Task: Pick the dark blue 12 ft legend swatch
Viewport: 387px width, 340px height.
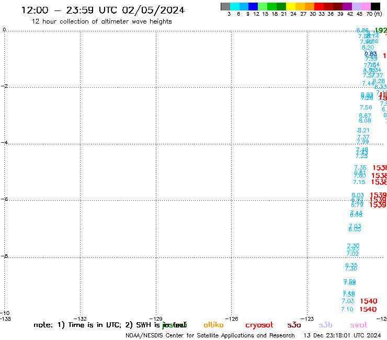Action: (253, 6)
